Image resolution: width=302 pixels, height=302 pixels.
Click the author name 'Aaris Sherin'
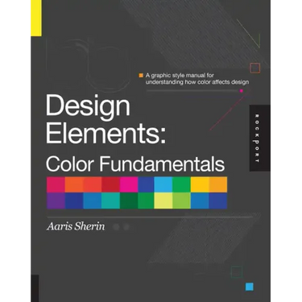click(76, 226)
